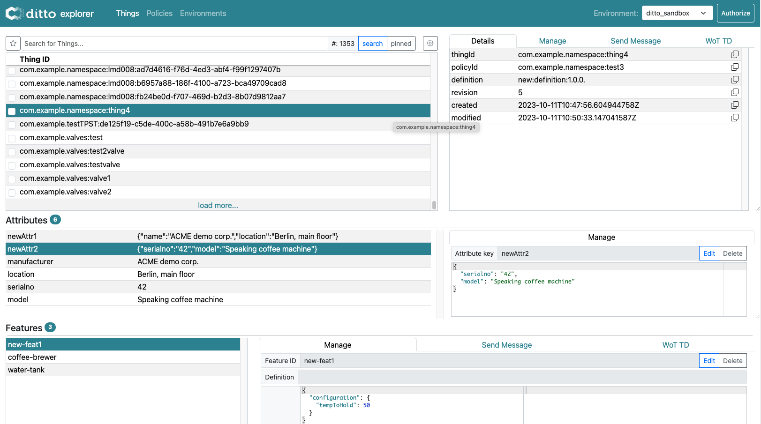
Task: Copy the thingId value to clipboard
Action: pyautogui.click(x=734, y=54)
